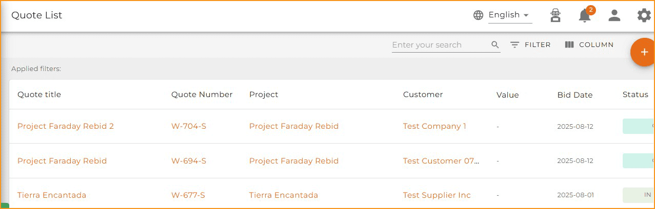
Task: Open the settings gear icon
Action: coord(644,15)
